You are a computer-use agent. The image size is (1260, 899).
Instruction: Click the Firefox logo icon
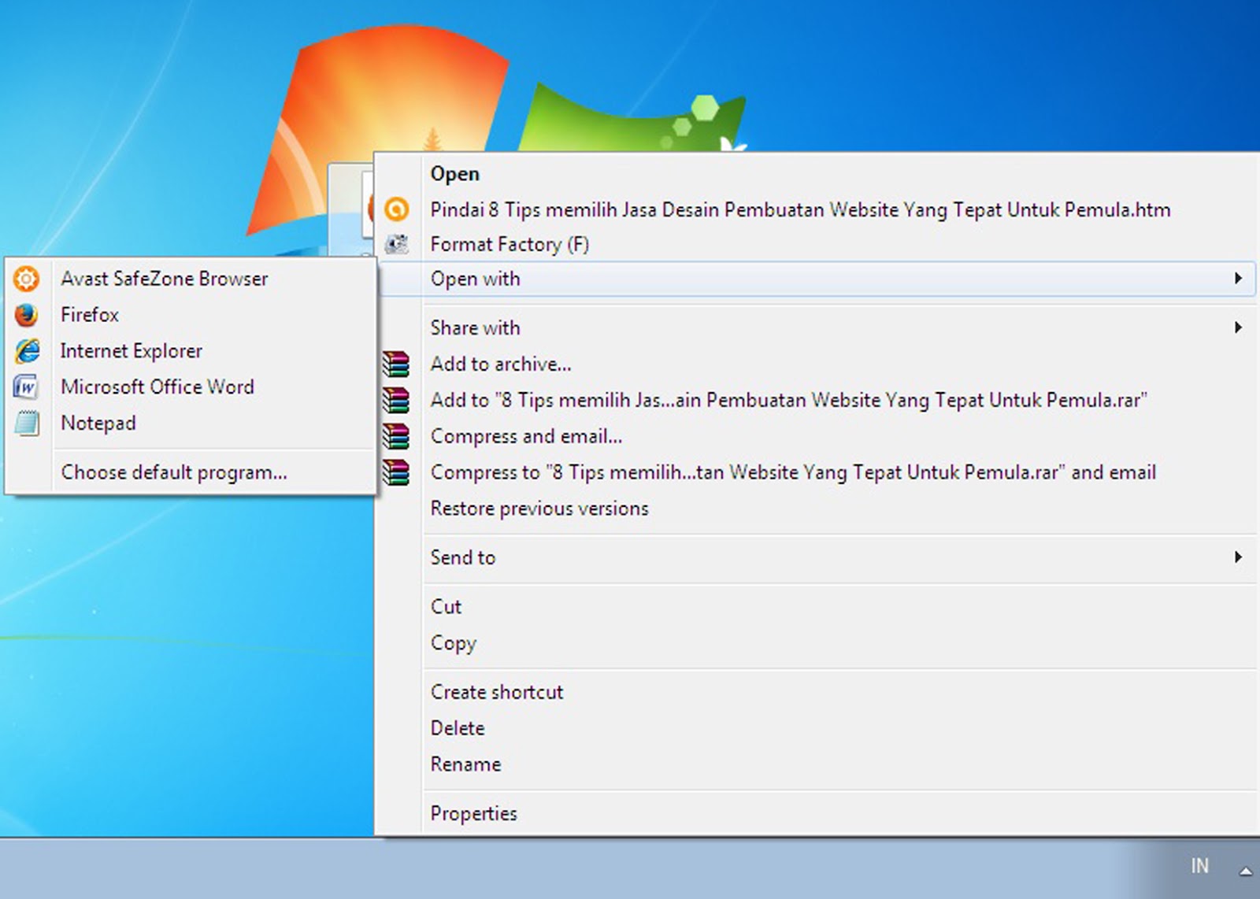click(x=26, y=315)
